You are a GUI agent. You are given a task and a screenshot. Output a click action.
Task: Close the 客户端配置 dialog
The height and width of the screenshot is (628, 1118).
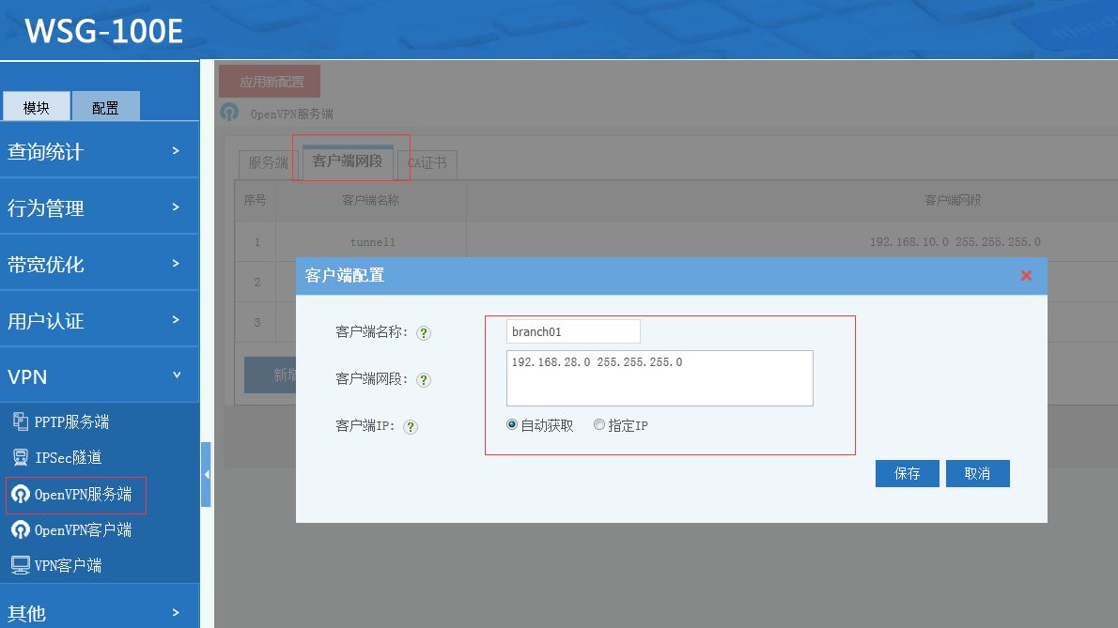pos(1026,275)
